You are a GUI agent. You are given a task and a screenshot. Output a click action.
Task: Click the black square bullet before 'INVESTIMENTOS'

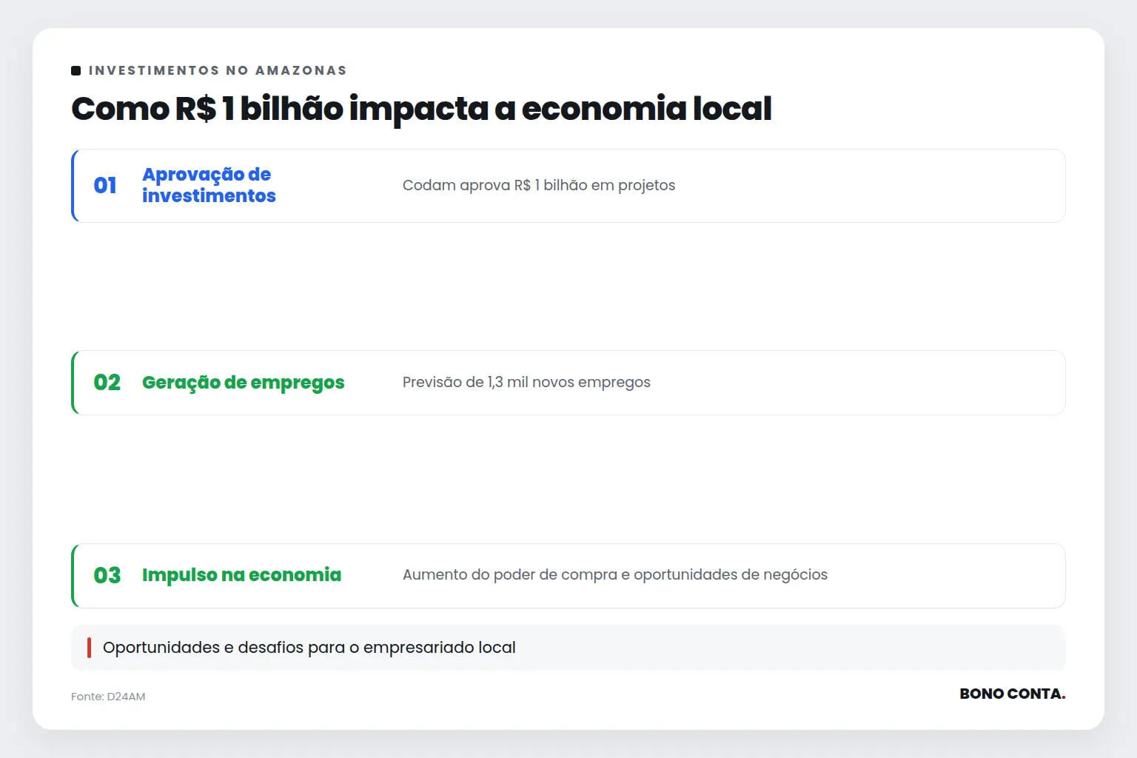[76, 70]
